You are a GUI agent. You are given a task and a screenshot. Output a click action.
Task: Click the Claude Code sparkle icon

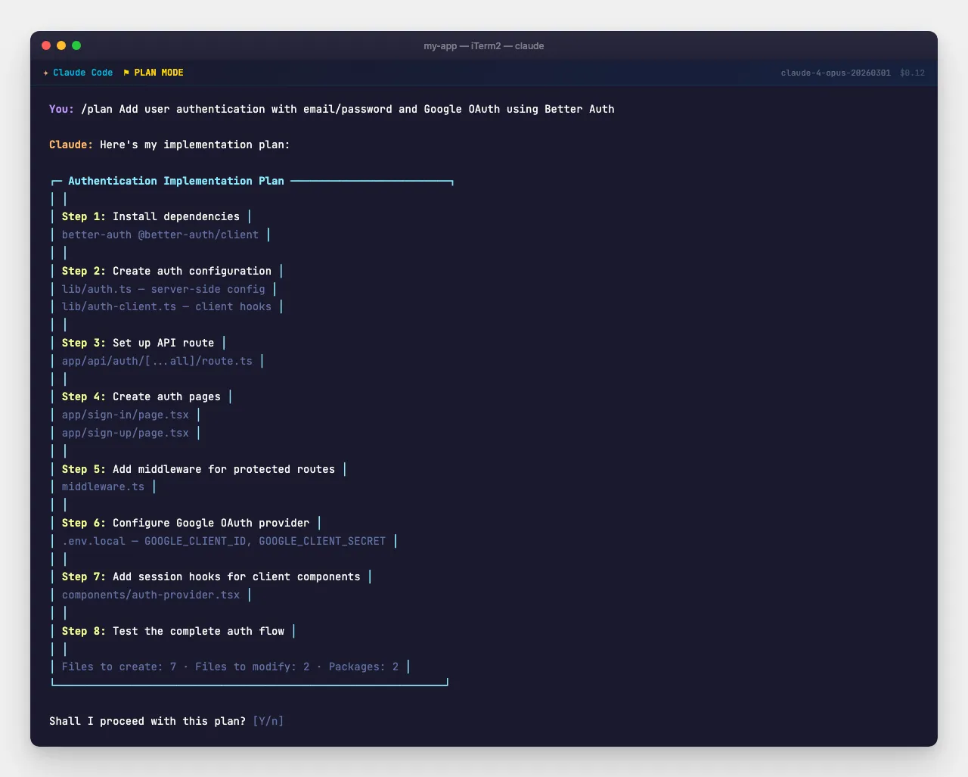tap(46, 73)
